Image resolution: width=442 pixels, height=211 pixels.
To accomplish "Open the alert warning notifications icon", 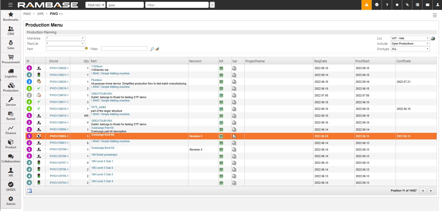I will click(x=366, y=5).
